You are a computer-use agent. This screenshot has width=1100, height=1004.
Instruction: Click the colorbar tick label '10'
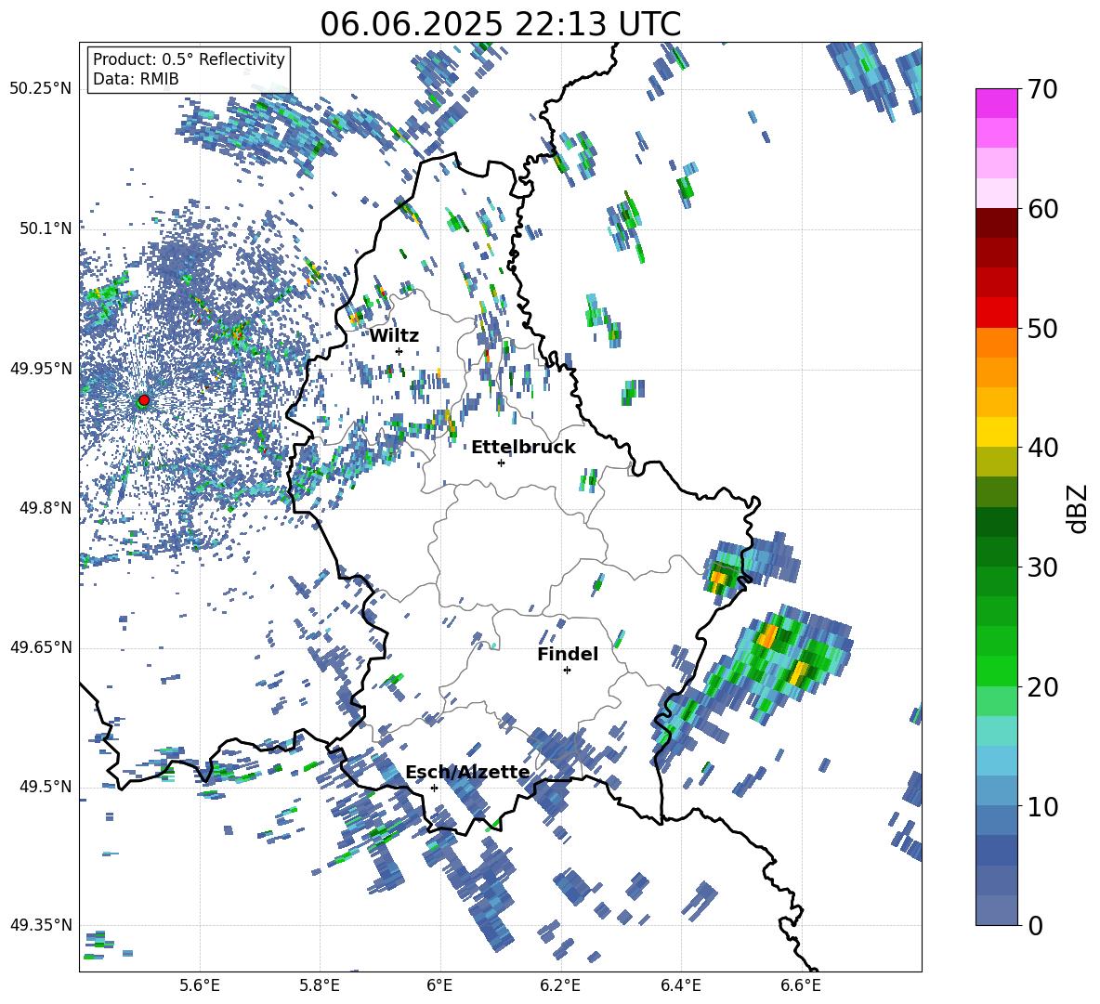click(1042, 806)
